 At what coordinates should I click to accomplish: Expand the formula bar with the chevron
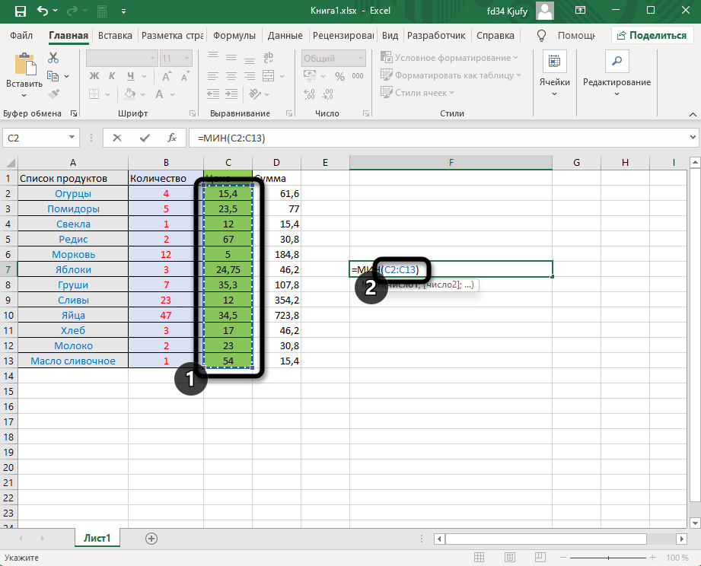pyautogui.click(x=692, y=138)
